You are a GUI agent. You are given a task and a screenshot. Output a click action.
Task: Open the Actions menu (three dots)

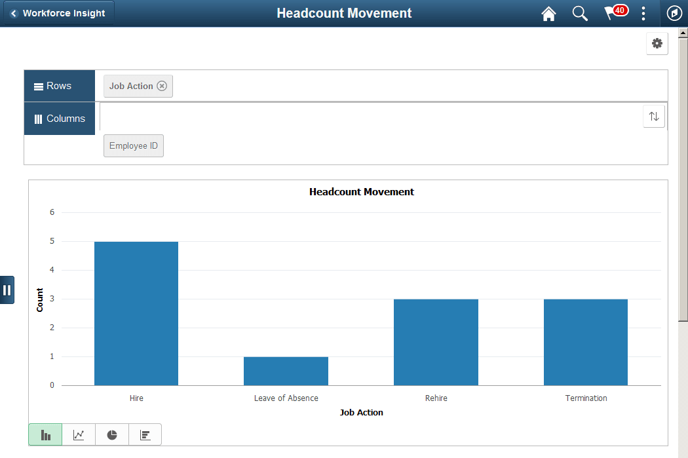[x=643, y=12]
